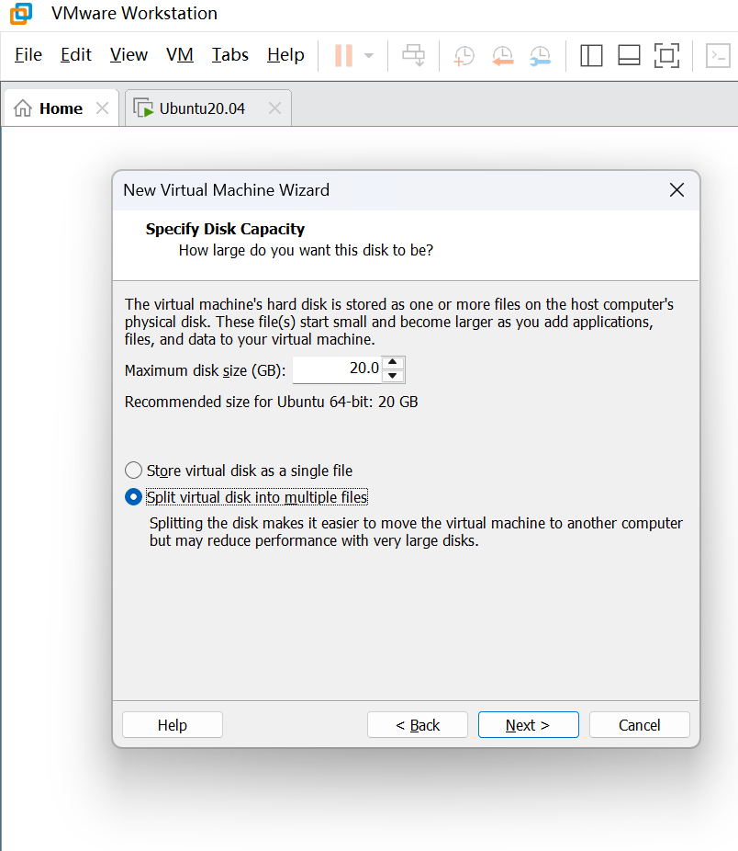Screen dimensions: 738x851
Task: Select Split virtual disk into multiple files
Action: [134, 497]
